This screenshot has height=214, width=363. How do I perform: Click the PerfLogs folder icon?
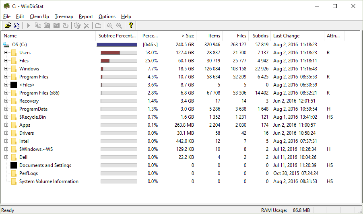(14, 173)
